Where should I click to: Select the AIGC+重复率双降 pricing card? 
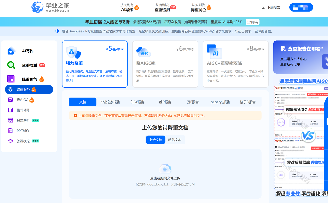pos(236,64)
